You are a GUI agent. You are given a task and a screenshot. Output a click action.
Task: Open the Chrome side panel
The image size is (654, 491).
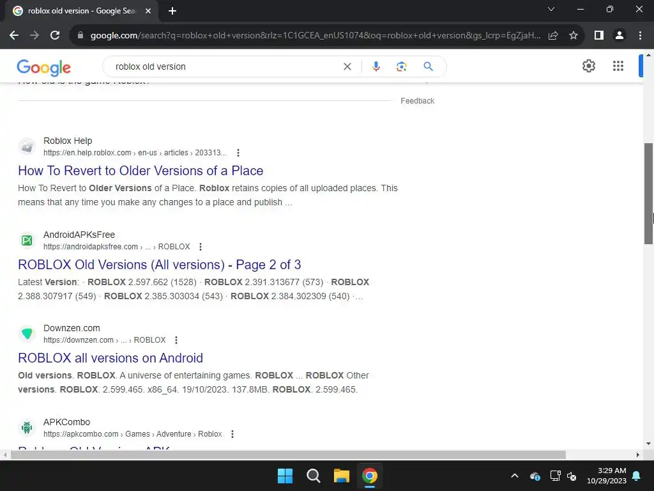(x=599, y=36)
